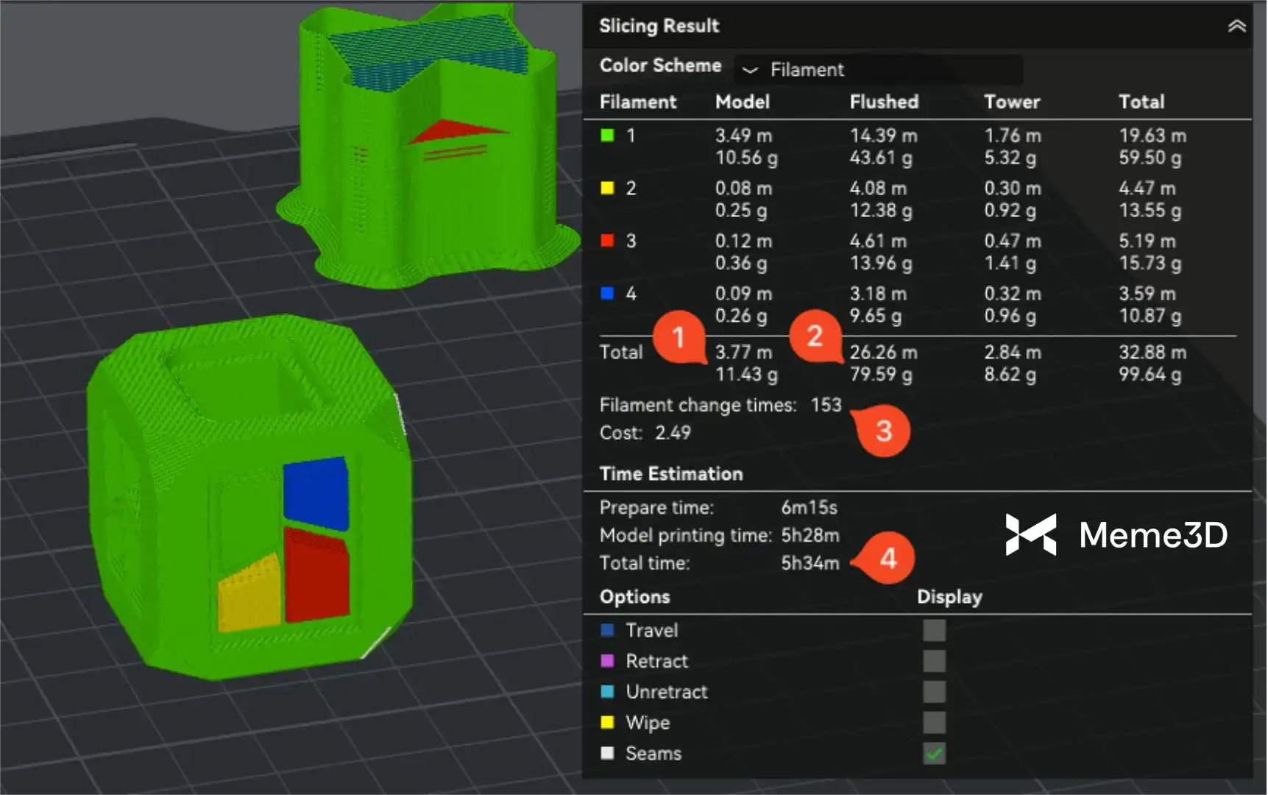Click the blue filament 4 swatch
This screenshot has height=795, width=1268.
[607, 294]
